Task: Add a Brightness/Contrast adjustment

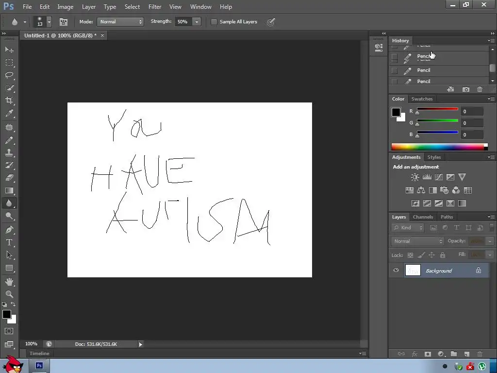Action: (x=415, y=177)
